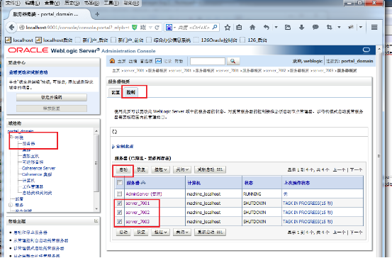
Task: Open dropdown arrow next to undo icon
Action: 276,27
